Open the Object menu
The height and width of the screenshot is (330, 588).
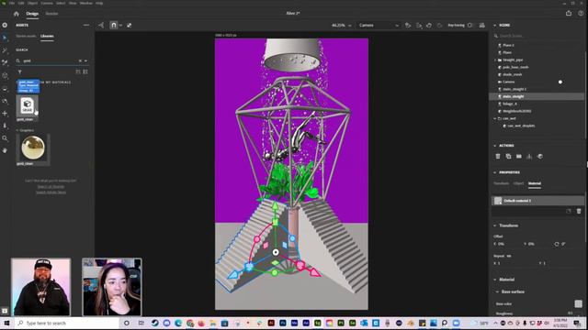pos(32,3)
